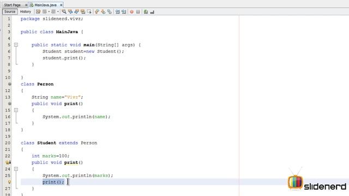
Task: Click Shift Line Right icon
Action: pos(124,11)
